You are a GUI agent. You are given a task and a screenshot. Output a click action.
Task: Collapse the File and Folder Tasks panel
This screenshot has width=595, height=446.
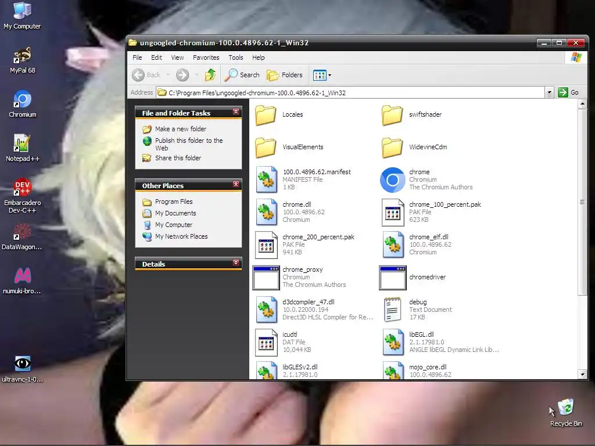[x=236, y=111]
